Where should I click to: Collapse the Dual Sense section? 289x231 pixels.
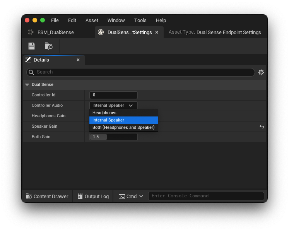point(27,85)
